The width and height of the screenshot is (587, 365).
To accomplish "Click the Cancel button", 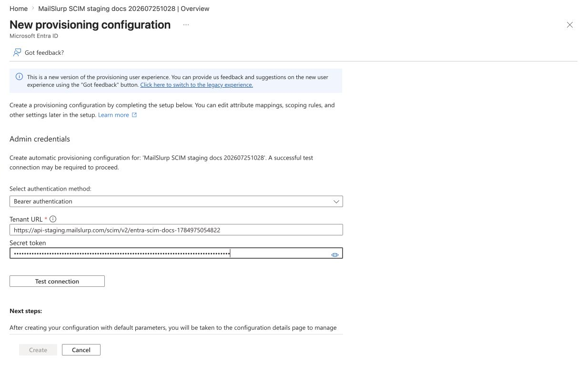I will (81, 350).
